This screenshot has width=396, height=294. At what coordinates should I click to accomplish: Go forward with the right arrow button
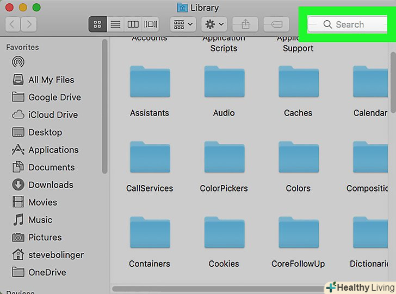(x=29, y=24)
